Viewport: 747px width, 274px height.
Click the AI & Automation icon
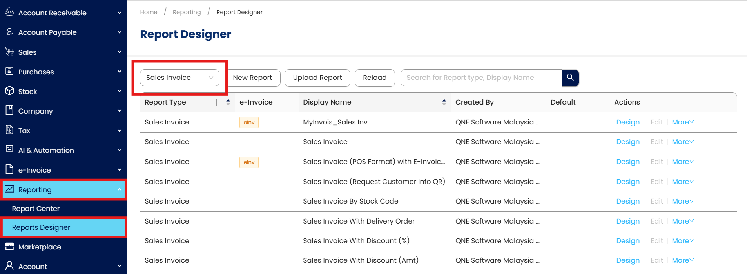pyautogui.click(x=9, y=150)
